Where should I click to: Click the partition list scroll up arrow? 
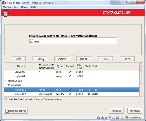coord(141,64)
